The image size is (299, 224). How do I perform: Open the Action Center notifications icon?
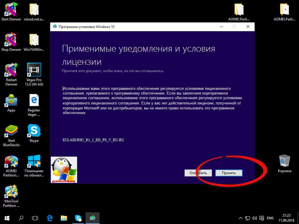262,218
